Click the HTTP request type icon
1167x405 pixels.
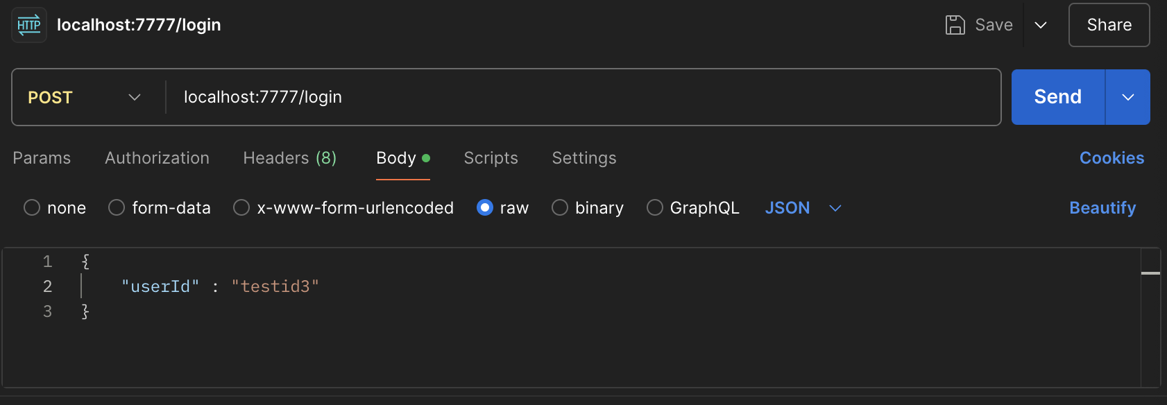29,26
